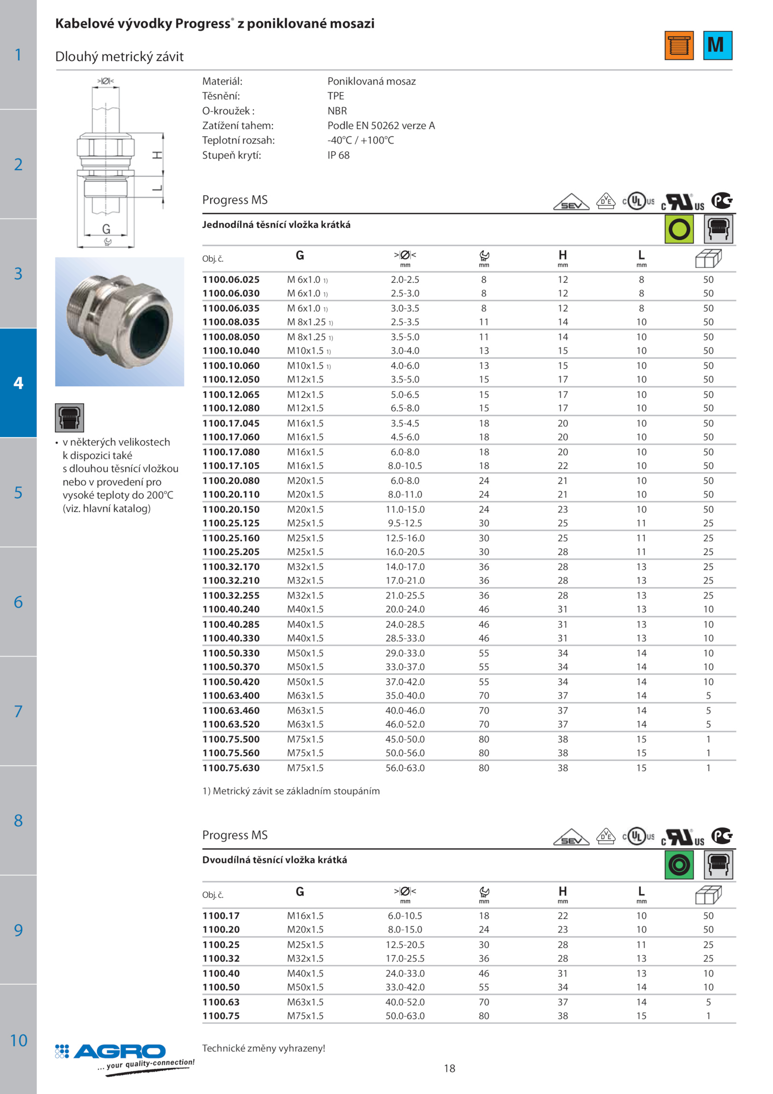The image size is (773, 1094).
Task: Click the light green single-ring seal icon
Action: [679, 229]
